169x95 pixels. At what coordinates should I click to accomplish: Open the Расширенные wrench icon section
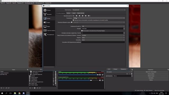pos(45,35)
